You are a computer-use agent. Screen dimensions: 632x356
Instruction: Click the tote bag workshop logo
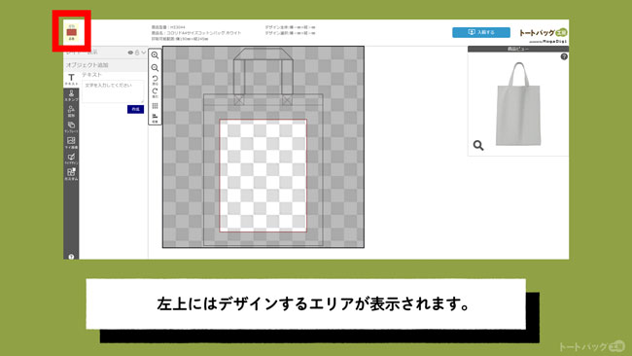pyautogui.click(x=543, y=35)
